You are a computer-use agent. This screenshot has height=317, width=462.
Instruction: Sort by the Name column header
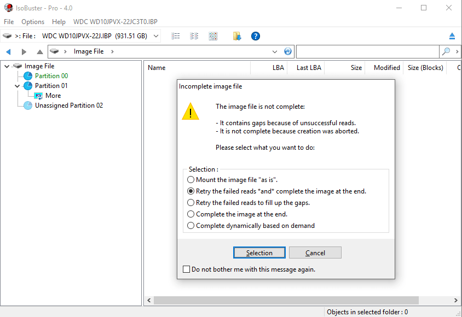pos(197,68)
